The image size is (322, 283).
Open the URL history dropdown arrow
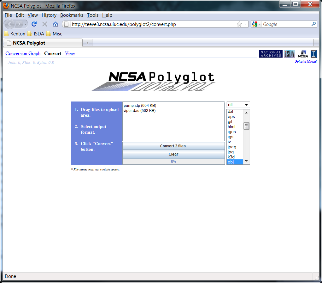[246, 24]
